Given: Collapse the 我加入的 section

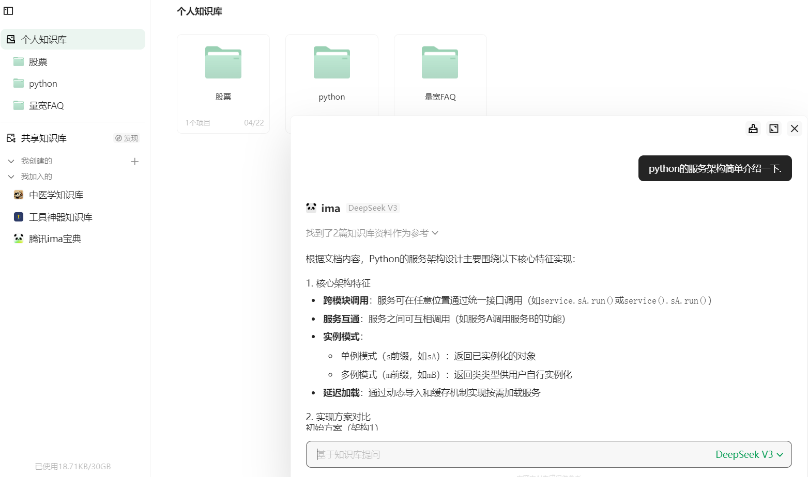Looking at the screenshot, I should [x=11, y=177].
